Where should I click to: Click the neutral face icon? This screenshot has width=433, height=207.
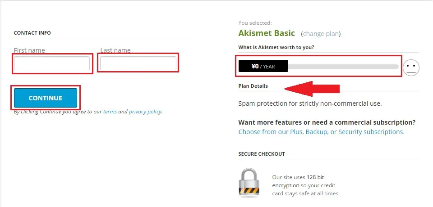click(411, 67)
